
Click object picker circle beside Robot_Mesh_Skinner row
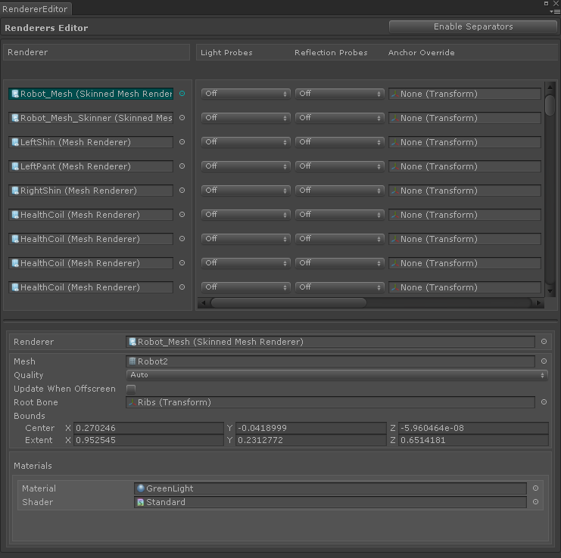click(x=182, y=118)
